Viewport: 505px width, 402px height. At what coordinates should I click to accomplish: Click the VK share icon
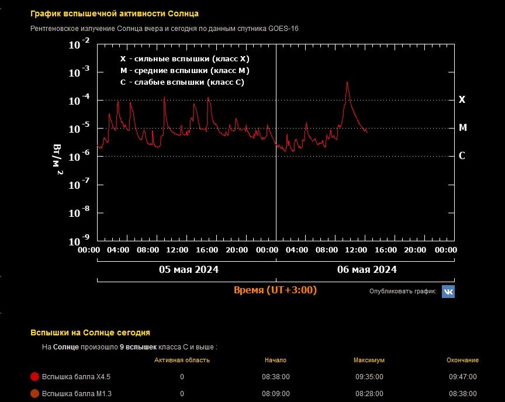tap(448, 291)
